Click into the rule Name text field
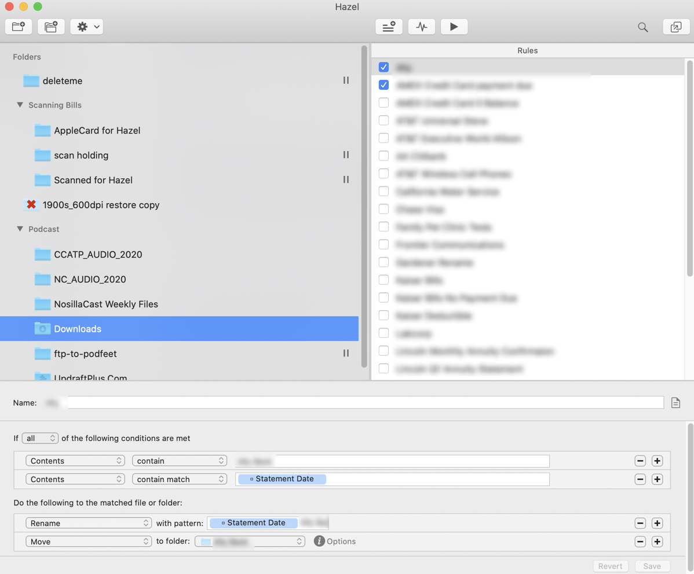Image resolution: width=694 pixels, height=574 pixels. point(365,403)
